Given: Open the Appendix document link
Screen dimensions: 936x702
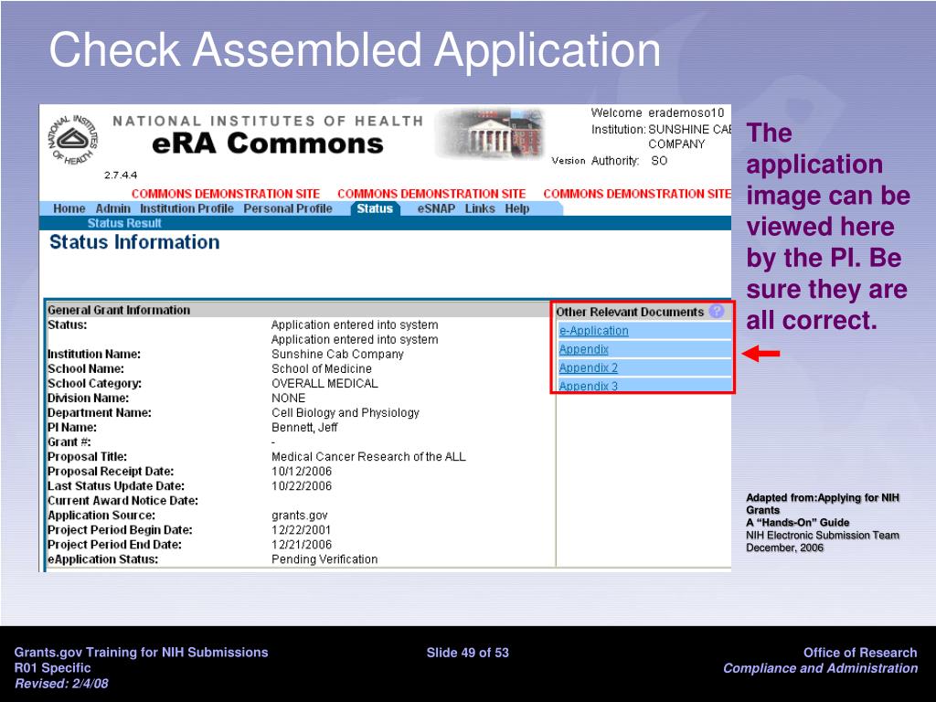Looking at the screenshot, I should 584,349.
